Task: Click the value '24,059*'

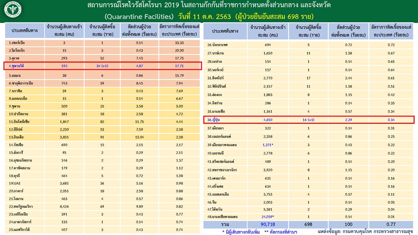Action: (268, 217)
